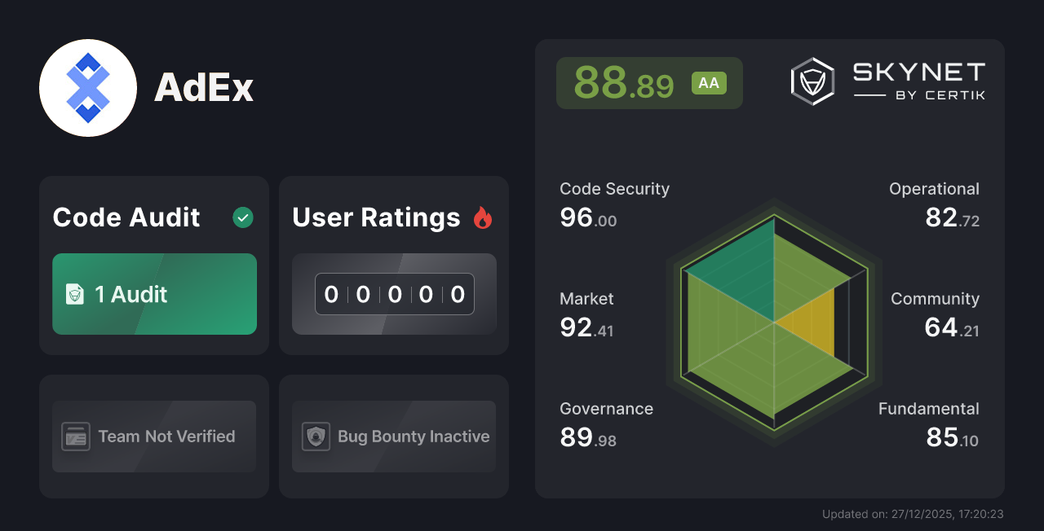Open the User Ratings section
The width and height of the screenshot is (1044, 531).
[393, 265]
